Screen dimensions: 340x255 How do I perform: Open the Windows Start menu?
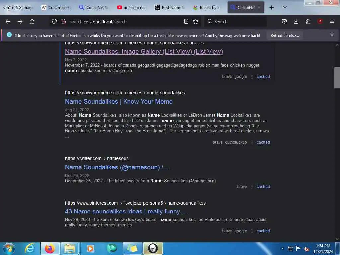click(9, 248)
